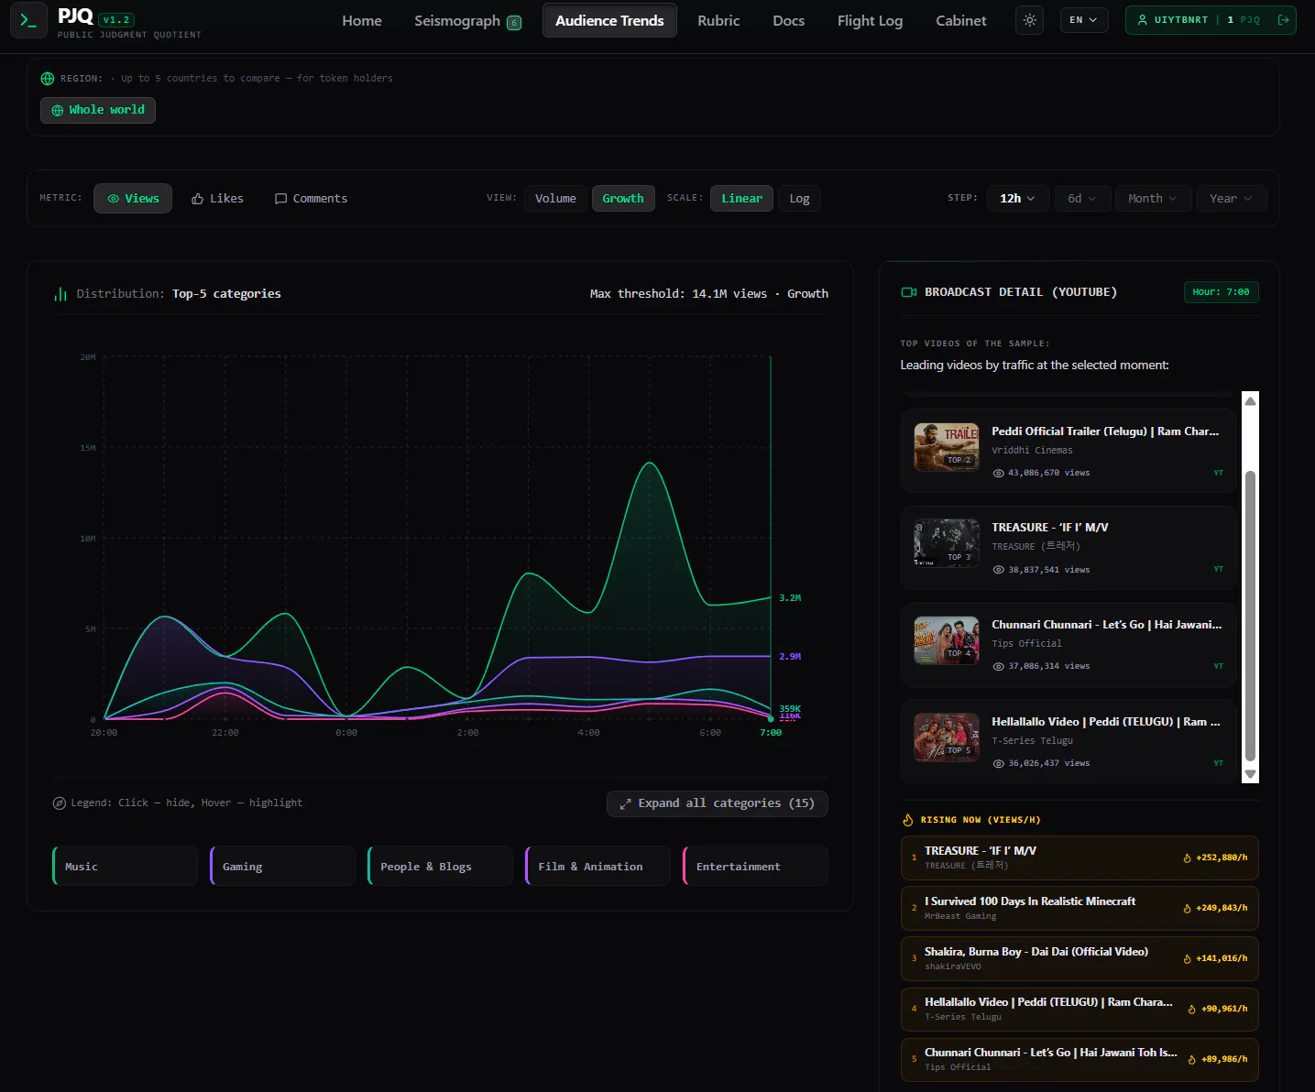This screenshot has height=1092, width=1315.
Task: Toggle the Film & Animation legend swatch
Action: (598, 867)
